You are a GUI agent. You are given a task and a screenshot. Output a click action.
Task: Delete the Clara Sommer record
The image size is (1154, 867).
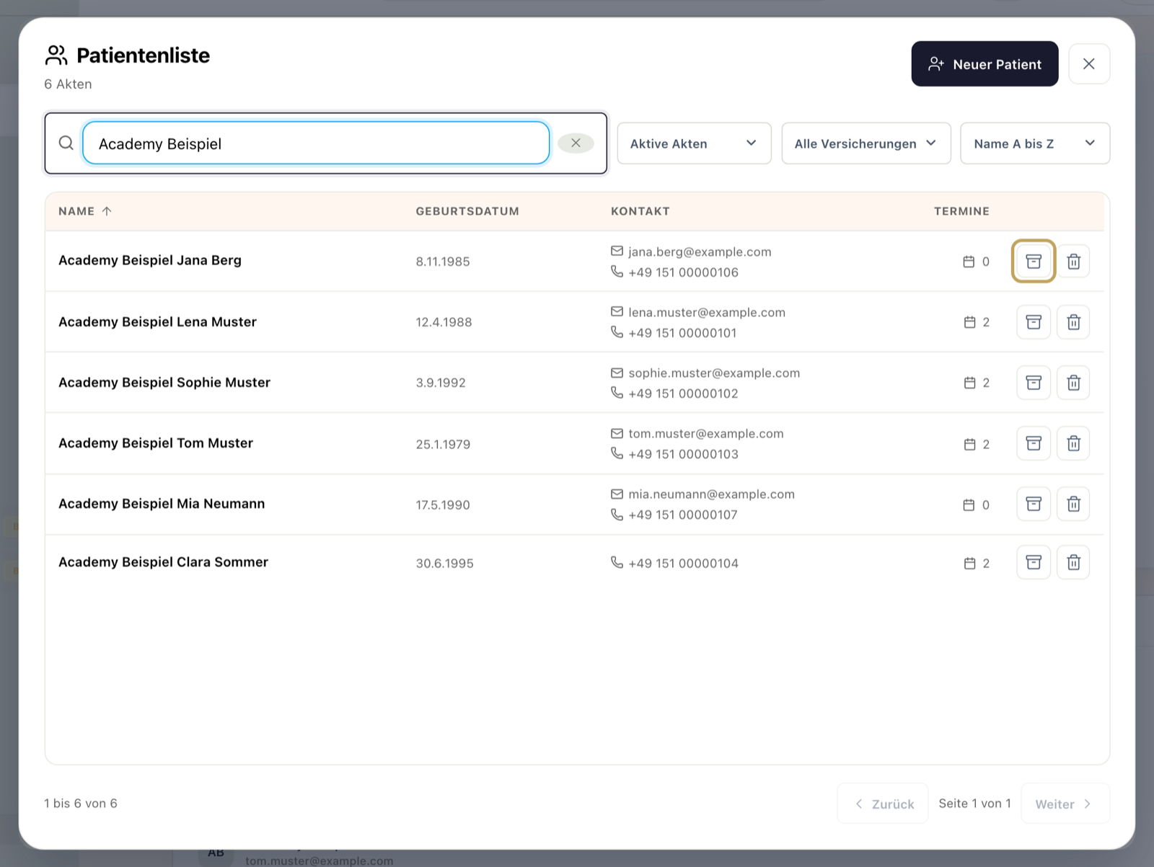click(1073, 562)
